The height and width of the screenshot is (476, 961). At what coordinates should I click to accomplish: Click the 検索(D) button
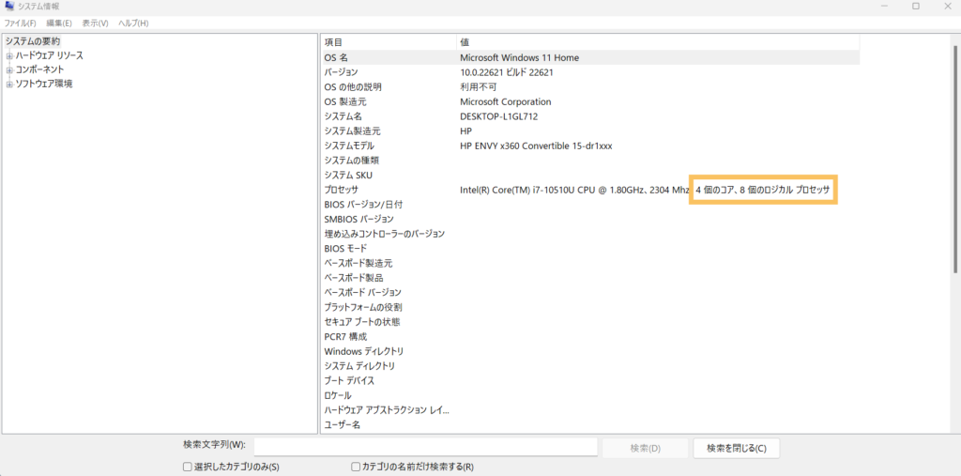pos(646,448)
